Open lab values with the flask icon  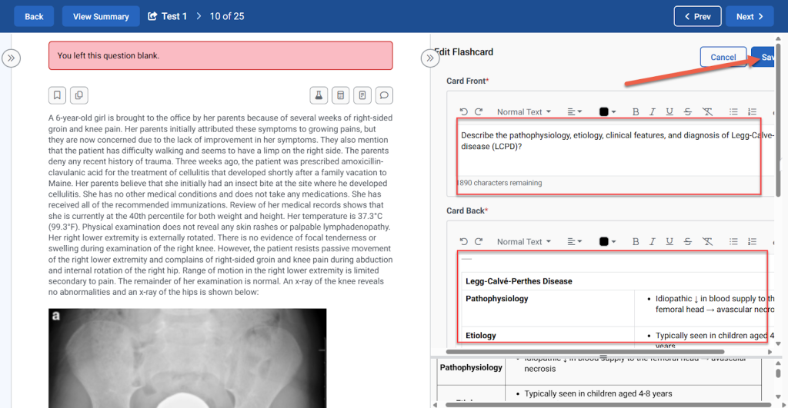[318, 95]
